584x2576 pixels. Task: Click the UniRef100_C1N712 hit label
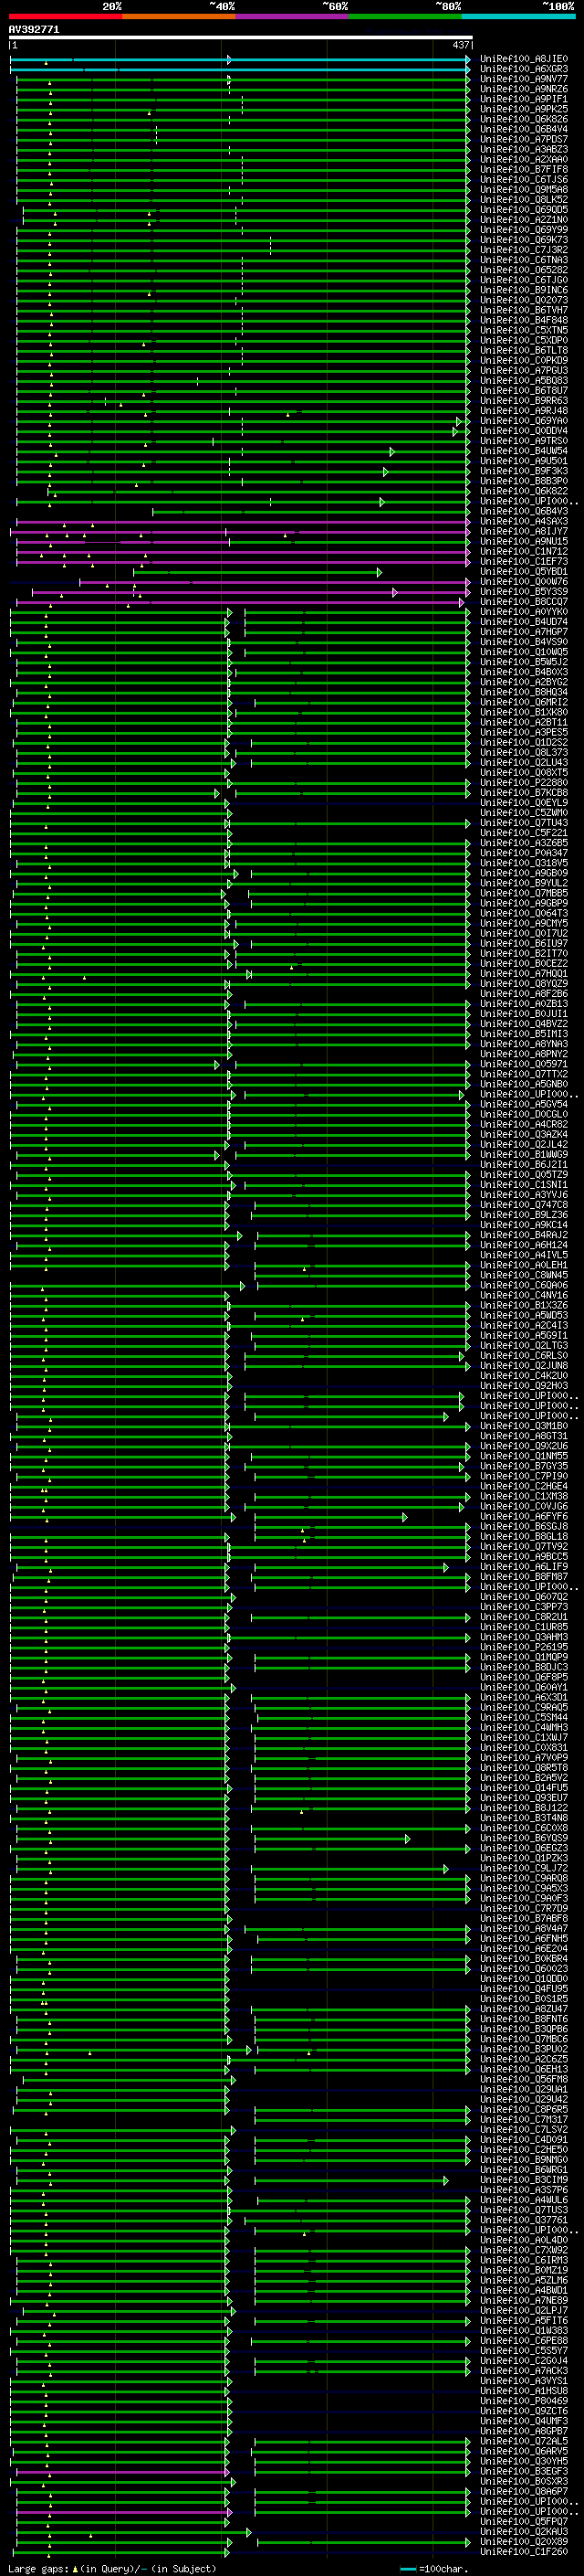[x=523, y=551]
